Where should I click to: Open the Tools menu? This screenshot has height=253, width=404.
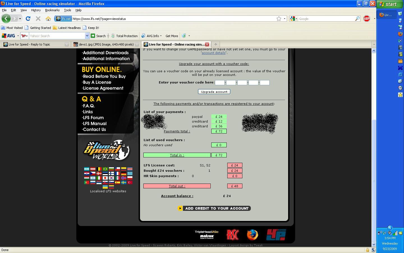pos(67,10)
